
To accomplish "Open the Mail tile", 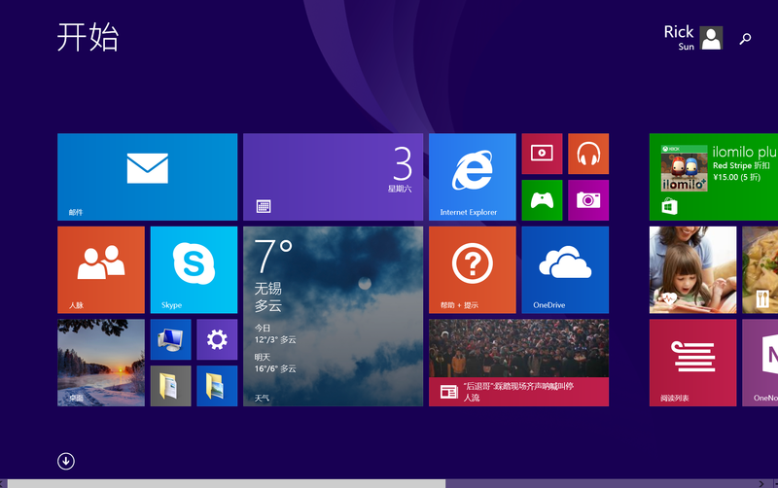I will (x=147, y=176).
